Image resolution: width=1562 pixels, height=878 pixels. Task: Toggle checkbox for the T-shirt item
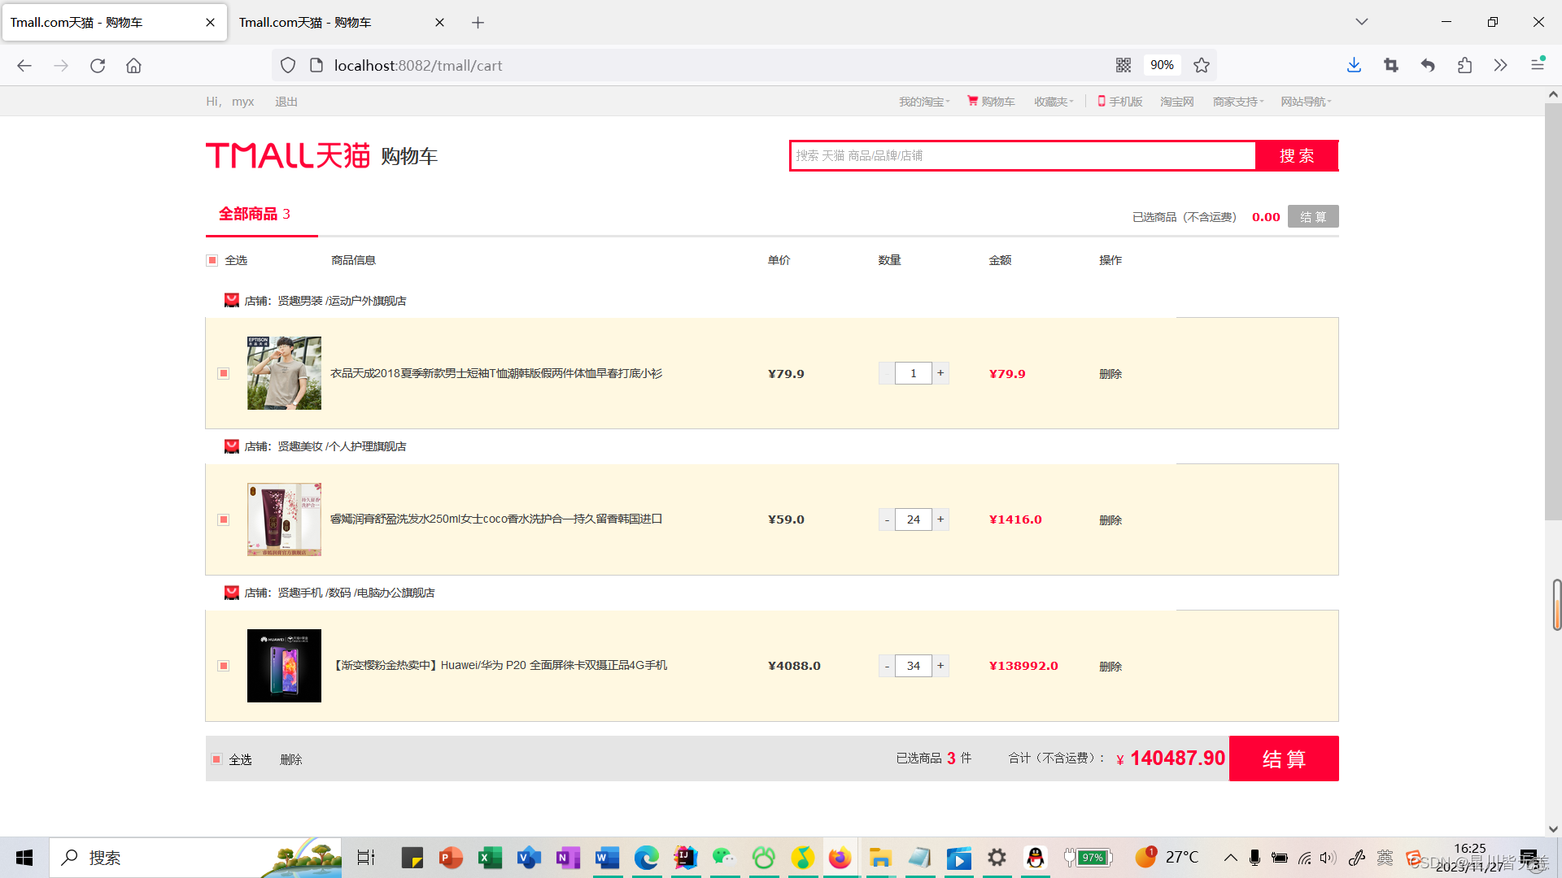[224, 373]
